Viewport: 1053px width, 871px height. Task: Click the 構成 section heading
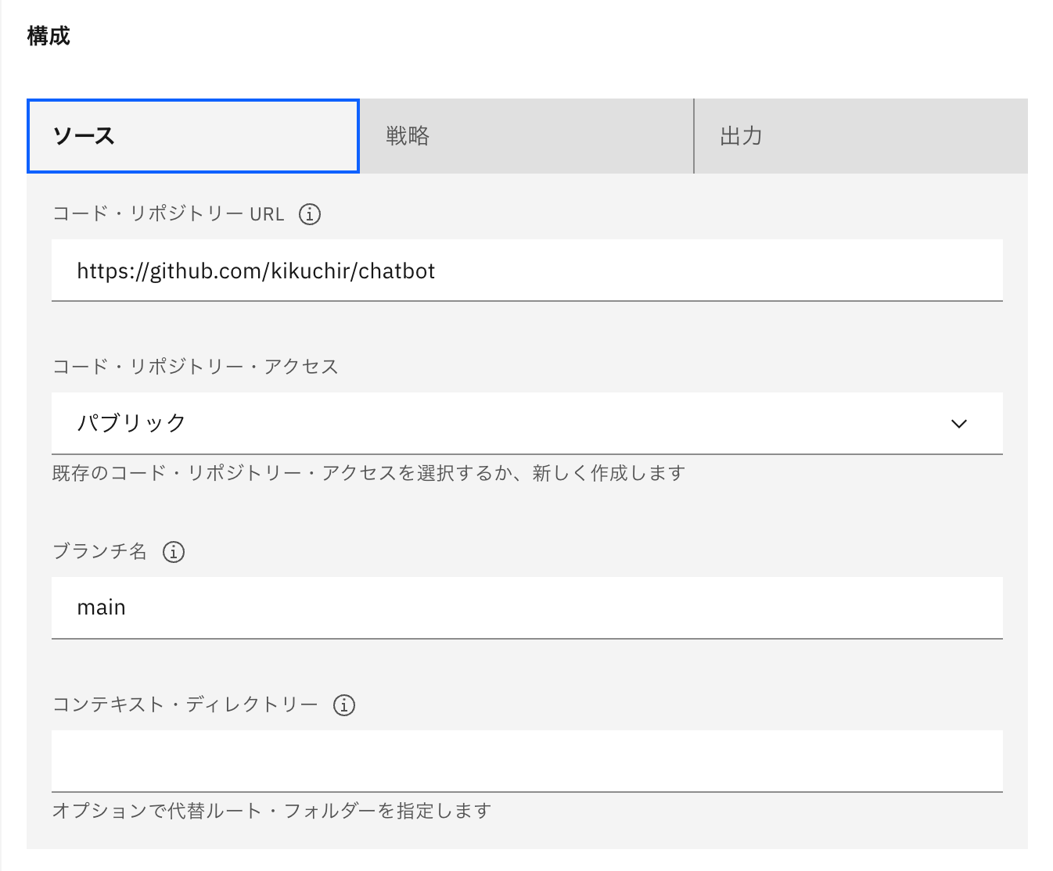(48, 34)
